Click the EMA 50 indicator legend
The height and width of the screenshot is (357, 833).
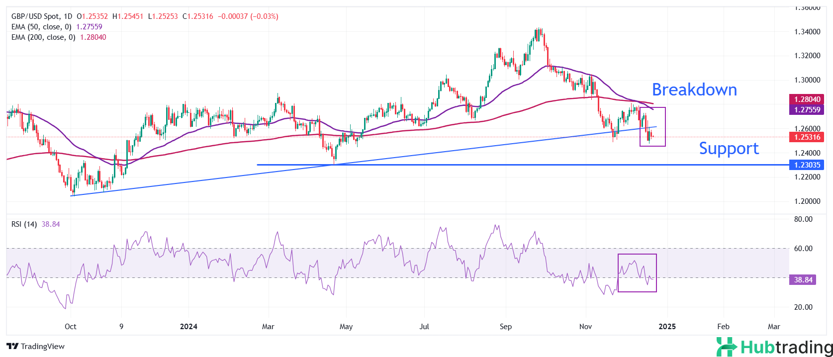coord(41,27)
